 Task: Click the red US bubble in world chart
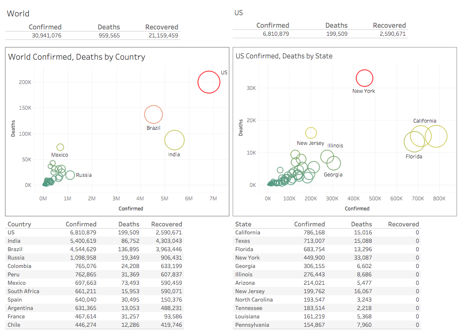[x=209, y=82]
